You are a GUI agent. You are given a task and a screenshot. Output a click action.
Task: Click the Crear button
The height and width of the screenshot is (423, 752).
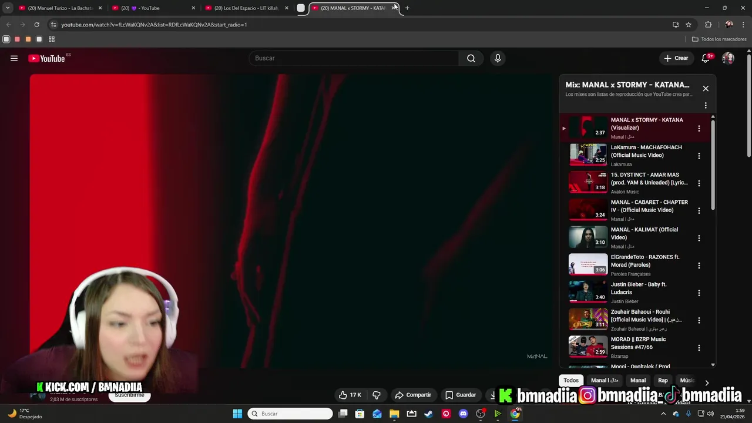coord(676,58)
